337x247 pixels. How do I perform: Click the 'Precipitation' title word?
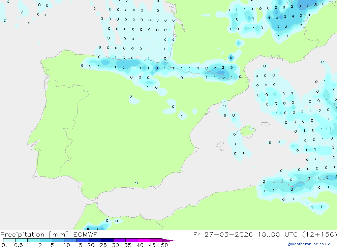(x=22, y=235)
